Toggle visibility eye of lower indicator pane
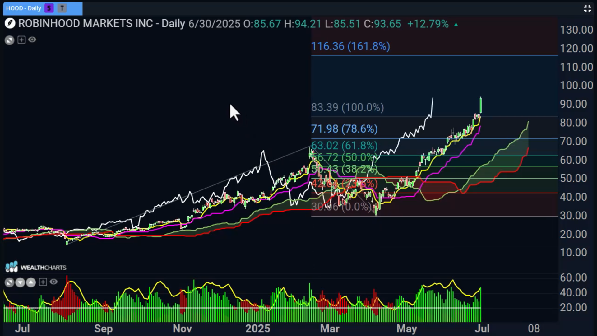The width and height of the screenshot is (597, 336). pos(54,282)
